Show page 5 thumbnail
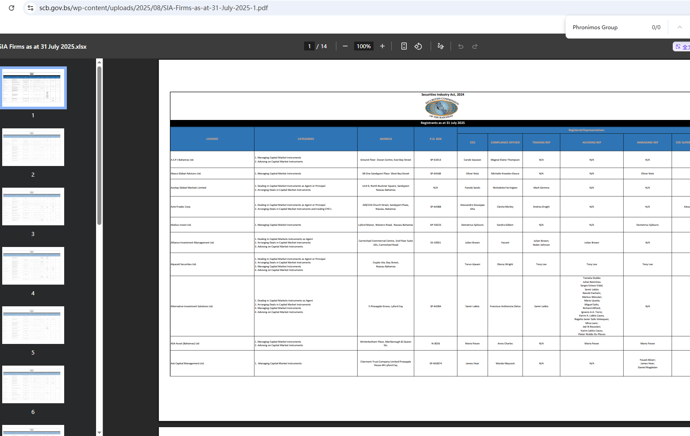The image size is (690, 436). pos(33,325)
